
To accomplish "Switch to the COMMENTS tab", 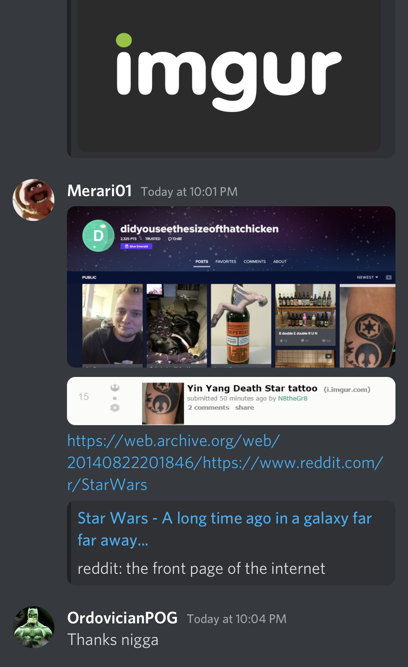I will (255, 261).
